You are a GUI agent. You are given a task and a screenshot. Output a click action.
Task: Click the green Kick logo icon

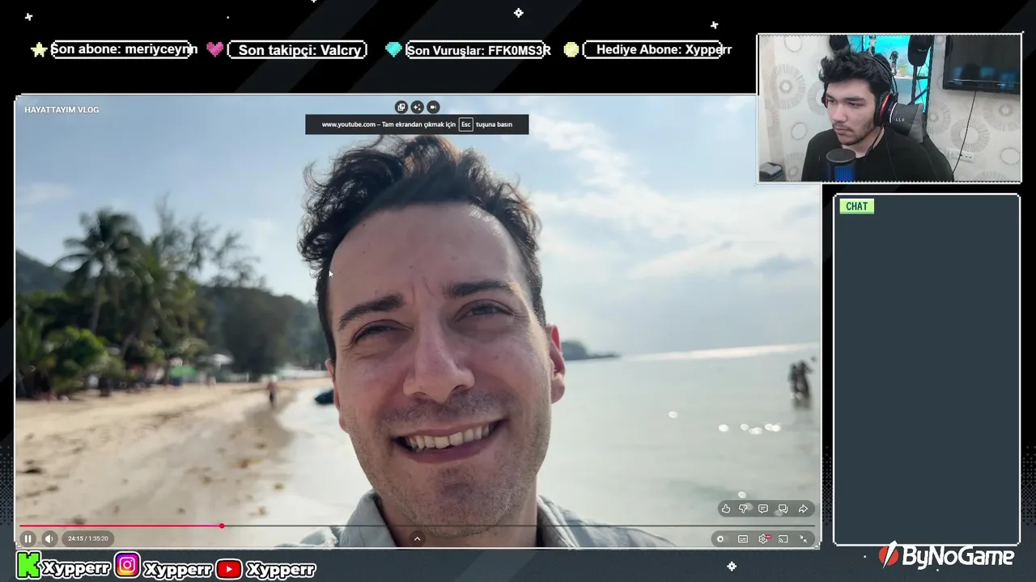pos(28,565)
